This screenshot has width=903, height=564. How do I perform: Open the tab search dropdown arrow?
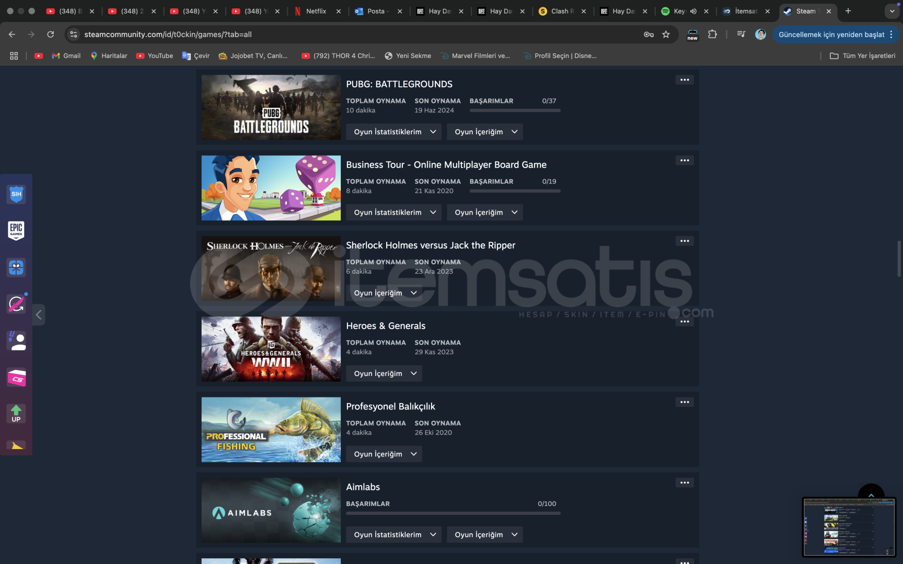[892, 11]
